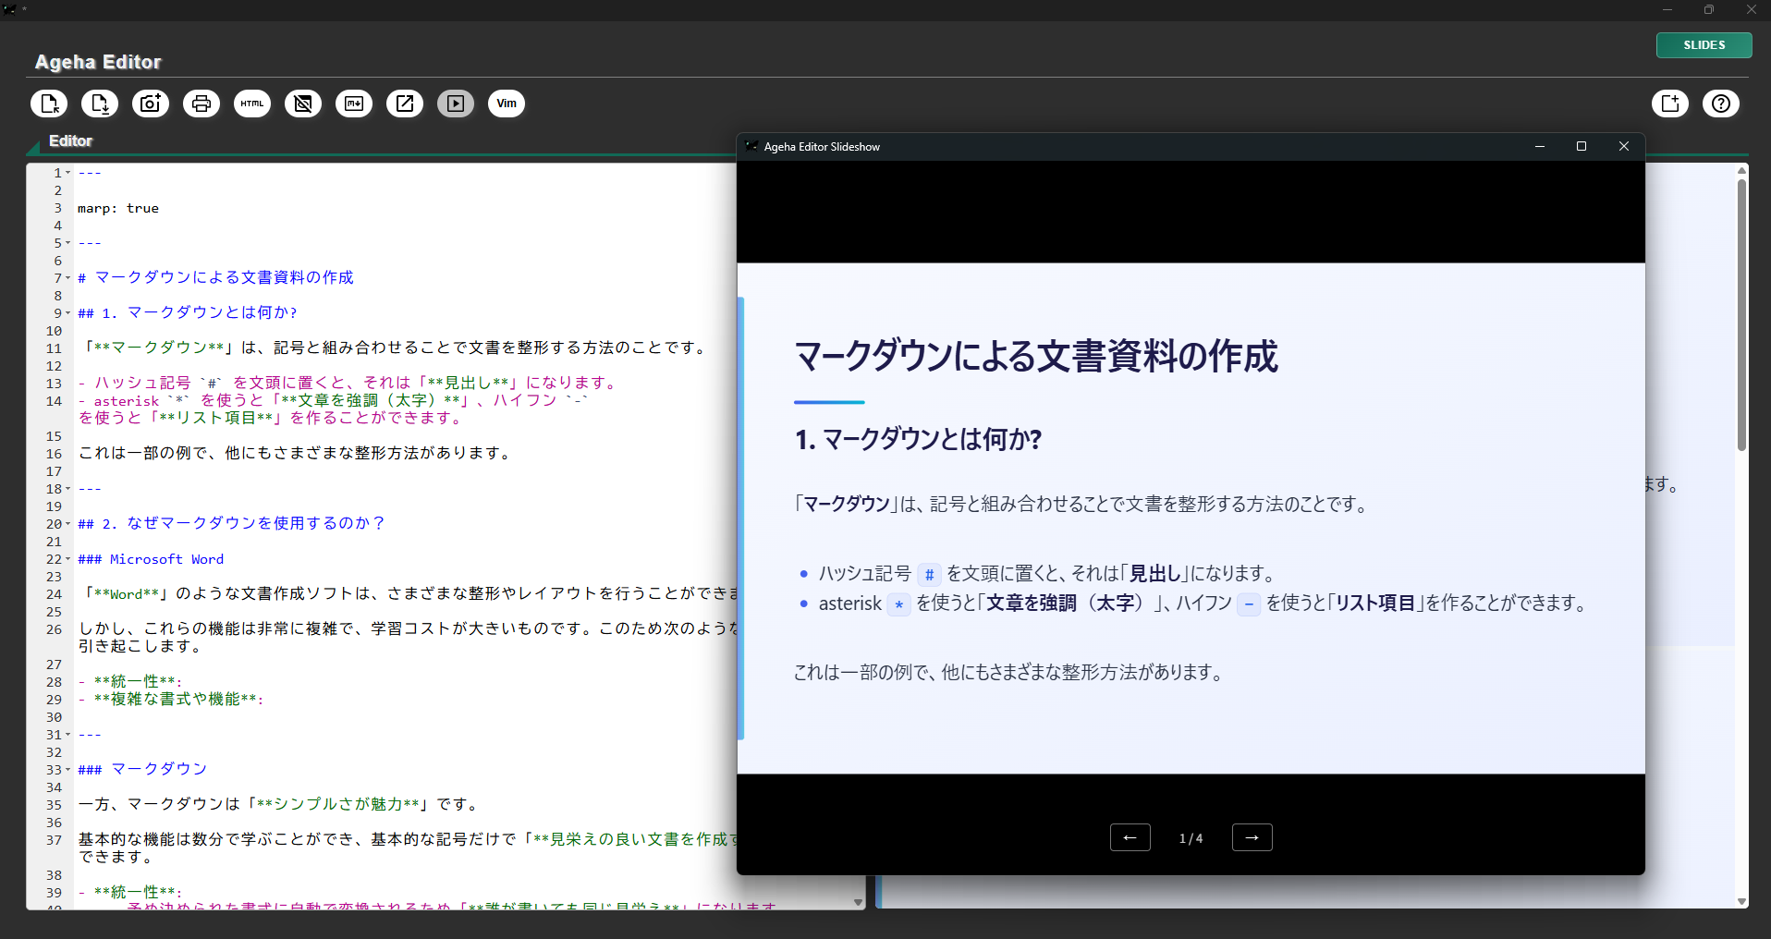Maximize the Ageha Editor Slideshow window
The width and height of the screenshot is (1771, 939).
click(x=1582, y=146)
